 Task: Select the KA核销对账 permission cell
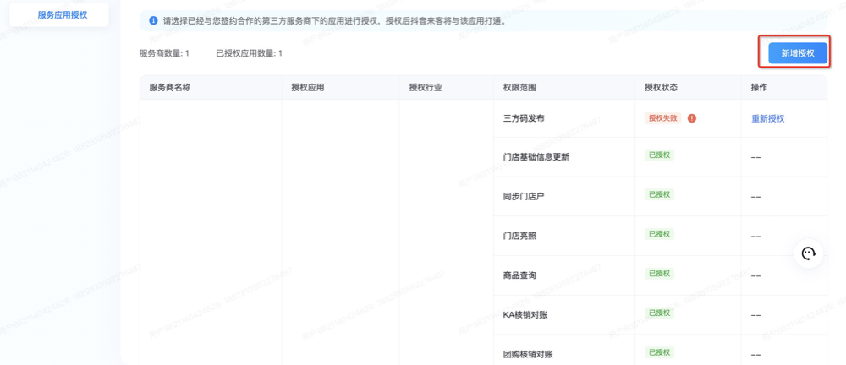click(564, 315)
